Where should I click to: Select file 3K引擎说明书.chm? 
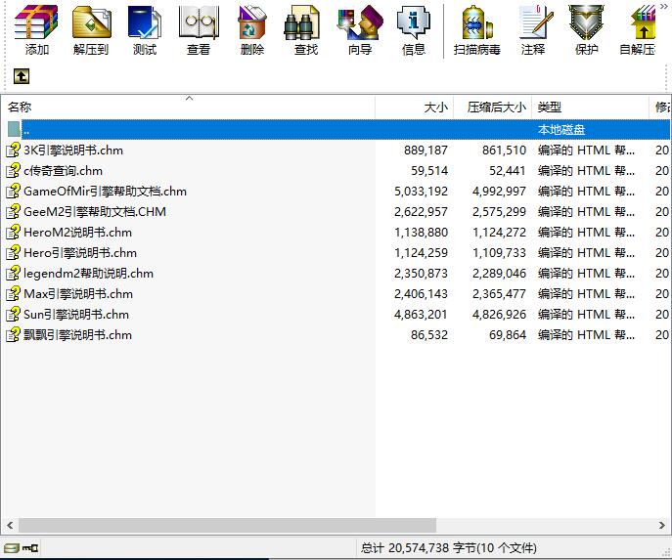pyautogui.click(x=336, y=151)
